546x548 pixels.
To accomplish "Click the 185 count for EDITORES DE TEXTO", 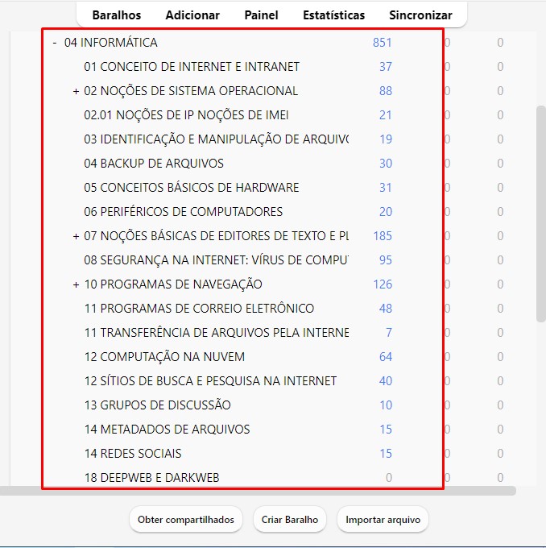I will (x=383, y=236).
